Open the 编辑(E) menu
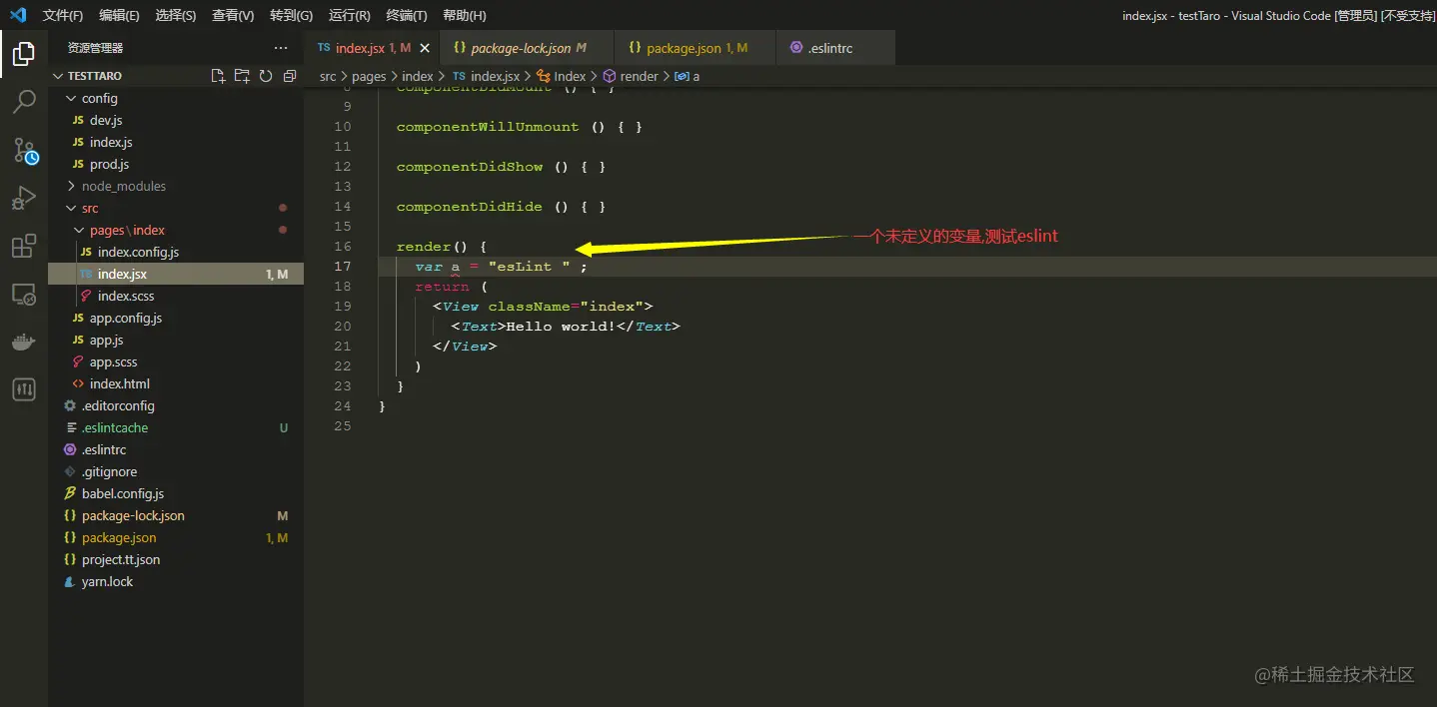Viewport: 1437px width, 707px height. tap(119, 15)
